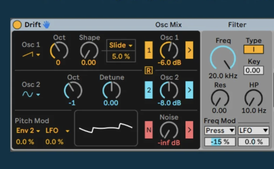Click the -15 % freq mod amount
274x169 pixels.
(x=220, y=142)
